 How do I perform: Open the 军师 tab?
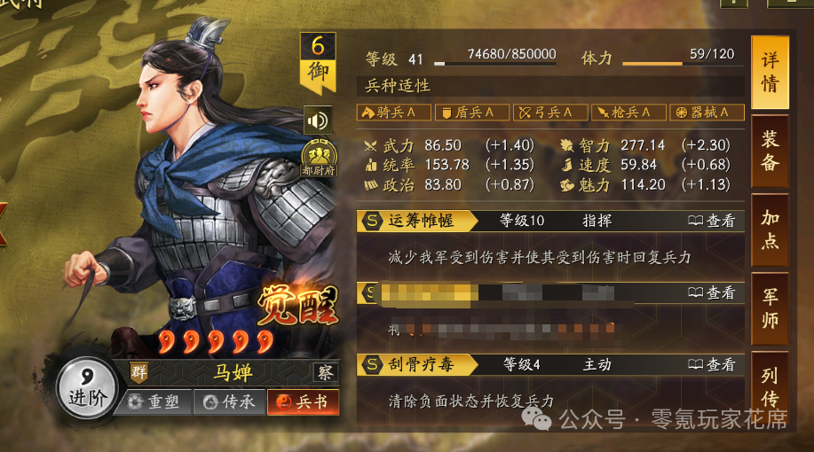pyautogui.click(x=770, y=309)
